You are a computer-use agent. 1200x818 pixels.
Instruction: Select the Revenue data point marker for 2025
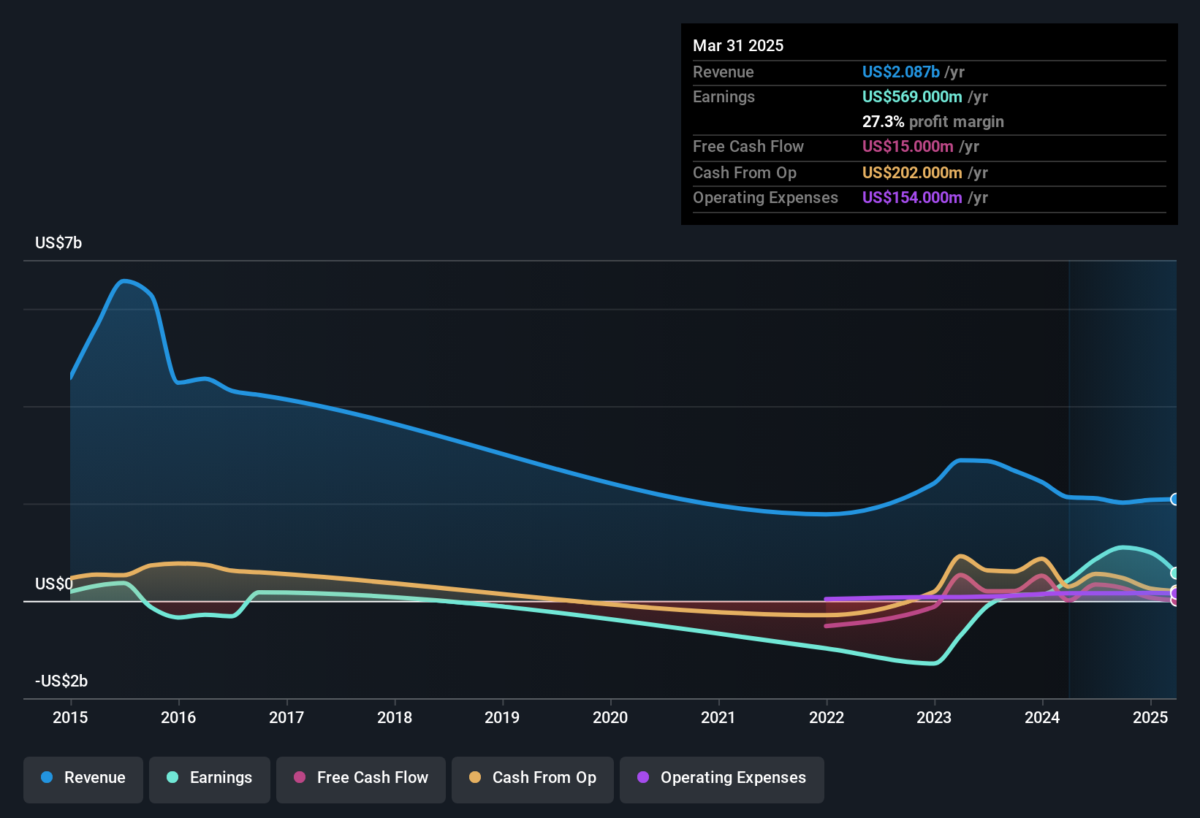pyautogui.click(x=1174, y=499)
